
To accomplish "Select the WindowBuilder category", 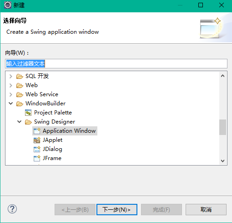I will (45, 104).
